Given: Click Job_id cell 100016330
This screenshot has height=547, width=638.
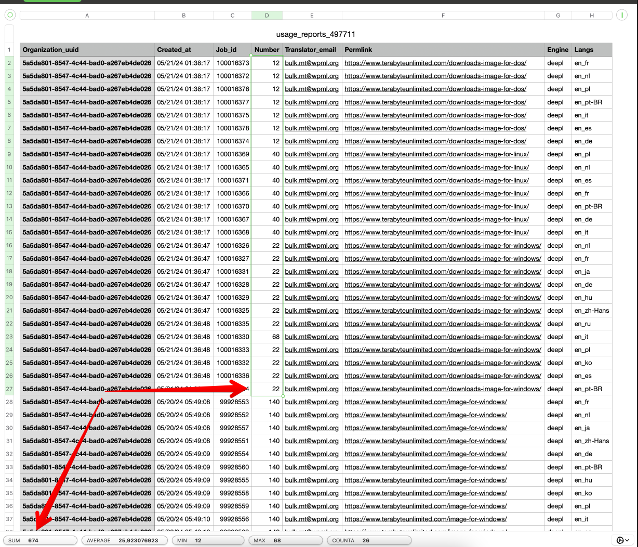Looking at the screenshot, I should (233, 337).
